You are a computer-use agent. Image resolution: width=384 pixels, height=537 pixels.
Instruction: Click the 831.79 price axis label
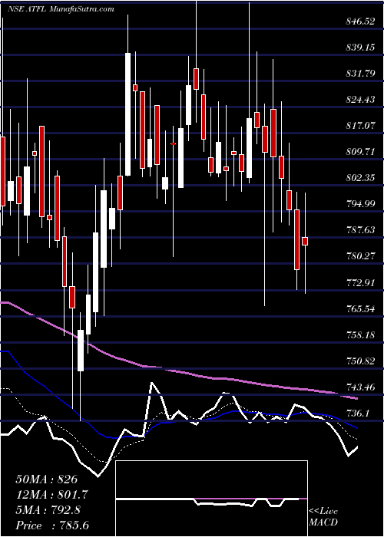(x=360, y=74)
